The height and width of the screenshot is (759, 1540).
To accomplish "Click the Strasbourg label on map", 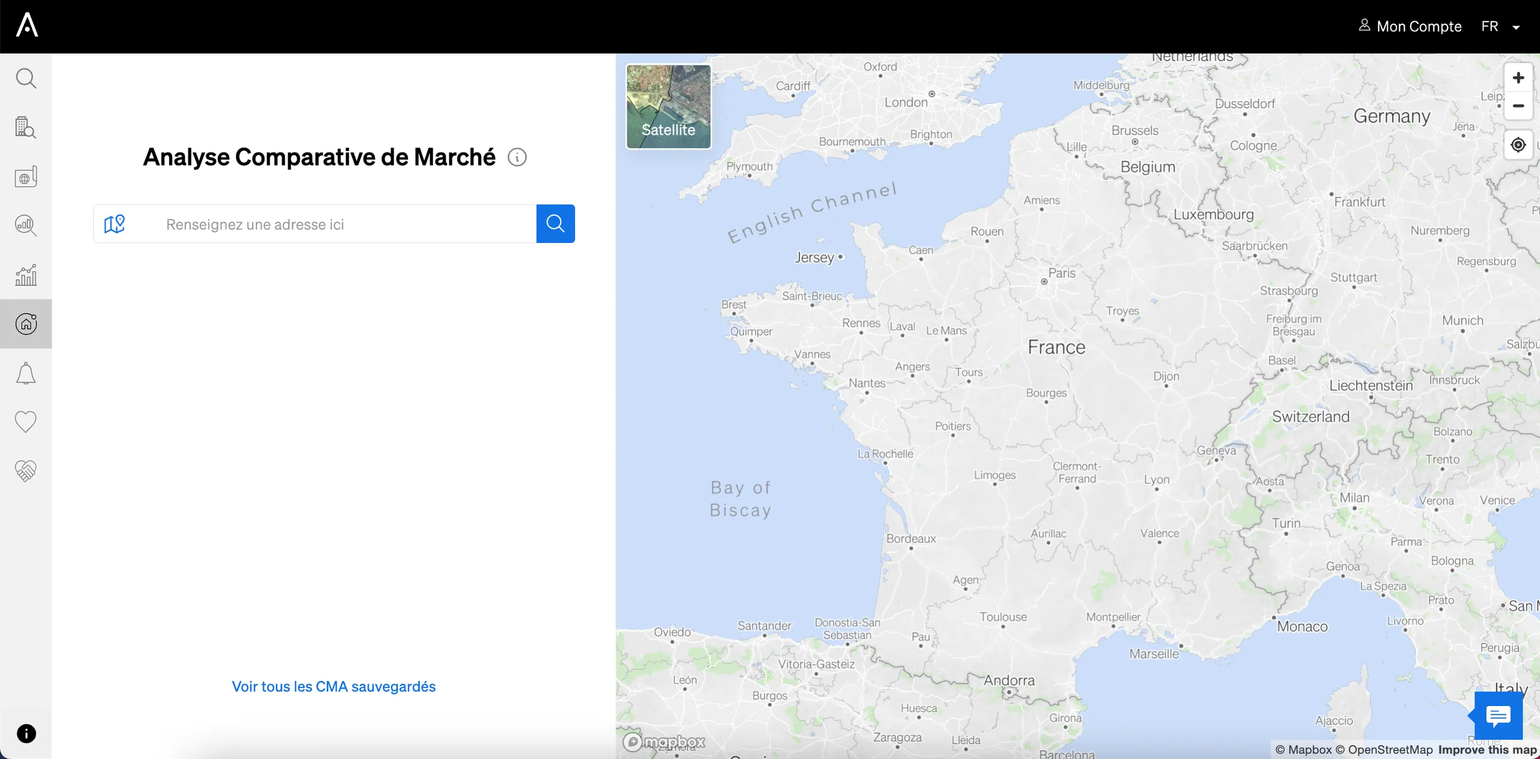I will point(1289,291).
